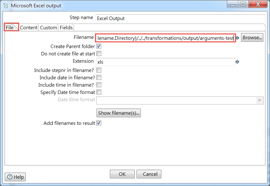
Task: Click Show filename(s)... button
Action: point(118,113)
